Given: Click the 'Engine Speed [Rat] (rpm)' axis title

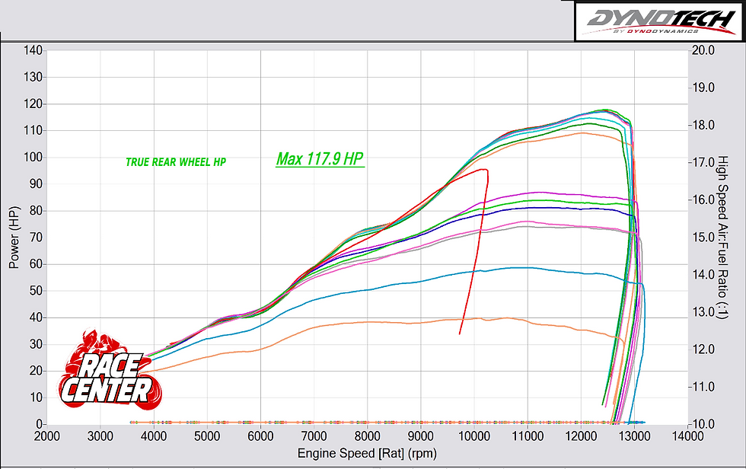Looking at the screenshot, I should (367, 453).
